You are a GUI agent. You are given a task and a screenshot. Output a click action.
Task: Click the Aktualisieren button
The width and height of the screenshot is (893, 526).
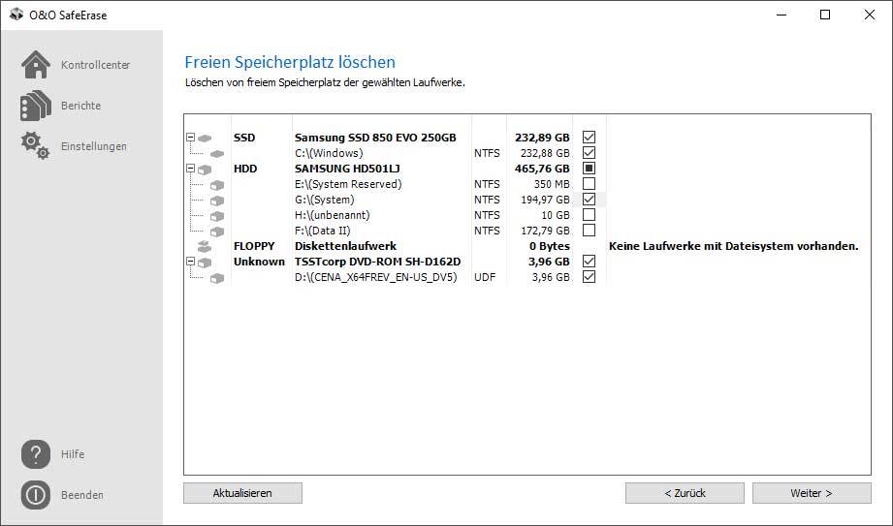point(242,493)
